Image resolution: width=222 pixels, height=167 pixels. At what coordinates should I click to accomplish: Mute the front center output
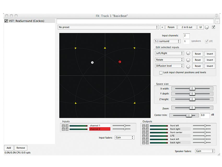[x=144, y=132]
